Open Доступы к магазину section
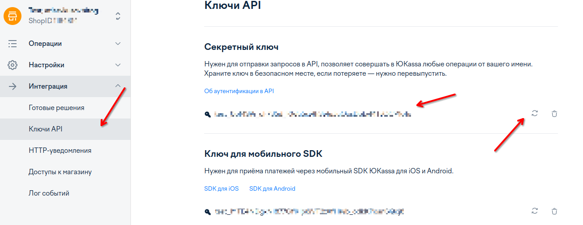 tap(60, 172)
